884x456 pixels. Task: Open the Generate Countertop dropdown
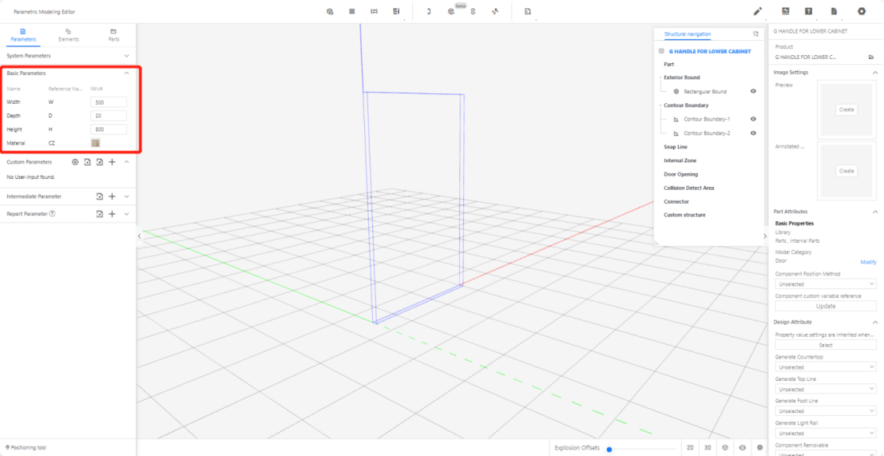[826, 367]
